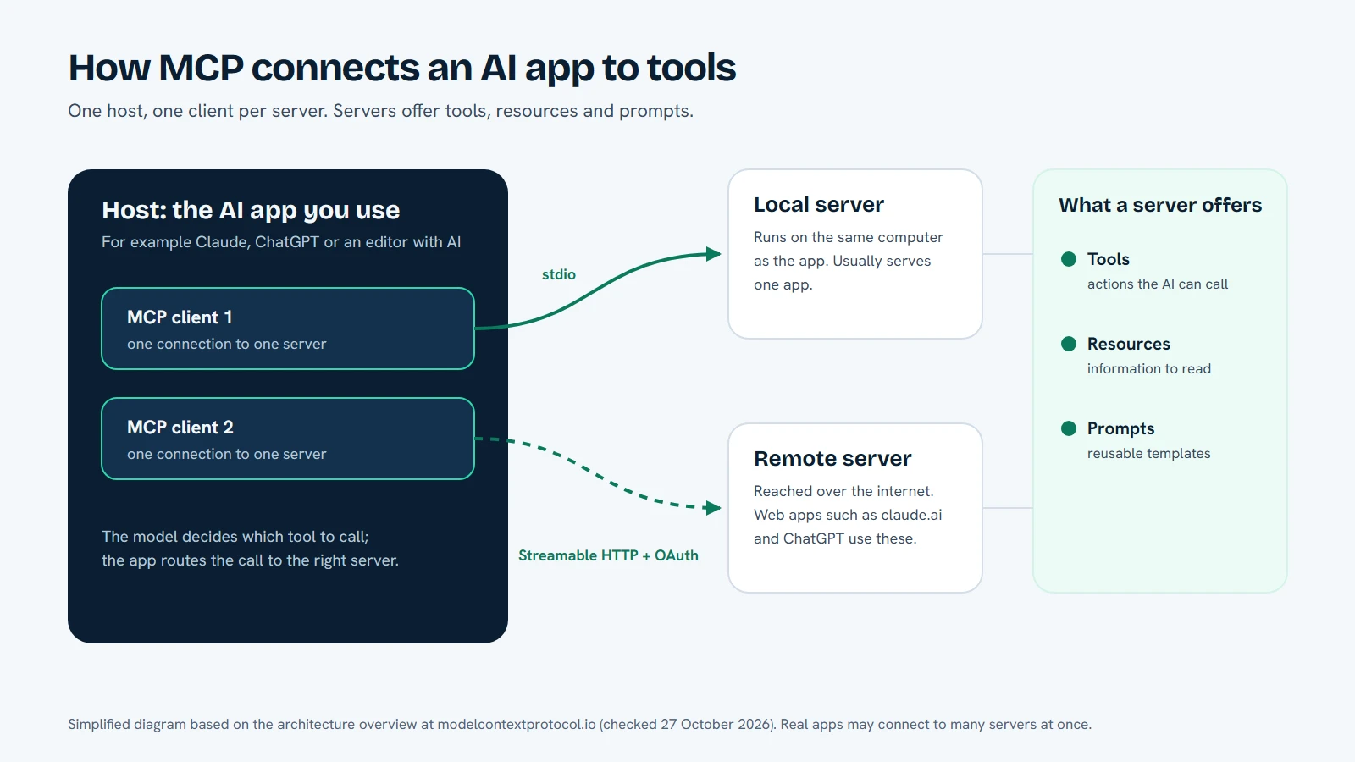Screen dimensions: 1355x762
Task: Click the 'Prompts' item label
Action: pyautogui.click(x=1121, y=428)
